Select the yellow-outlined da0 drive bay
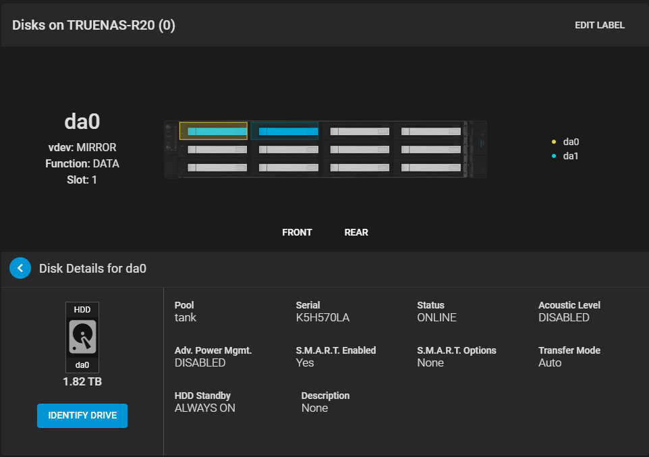649x457 pixels. [x=214, y=131]
